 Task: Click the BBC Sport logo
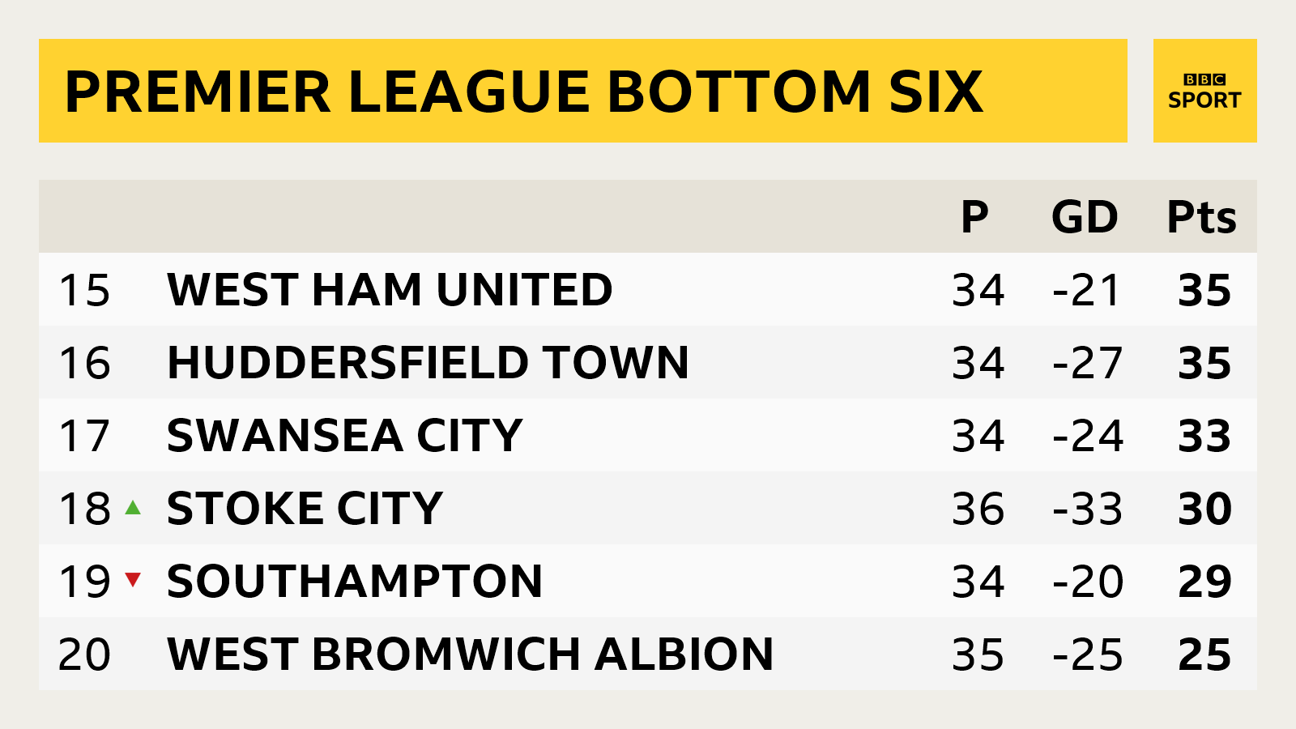click(x=1204, y=91)
